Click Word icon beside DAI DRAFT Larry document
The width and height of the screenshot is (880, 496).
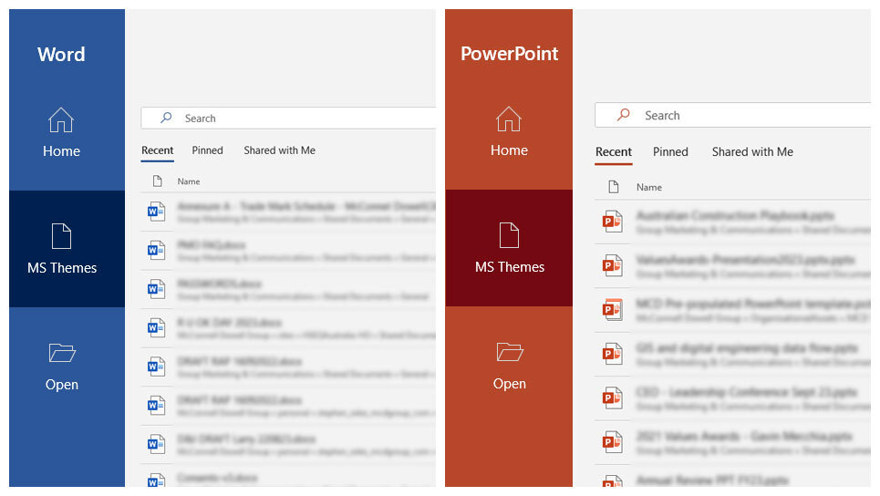click(x=156, y=444)
